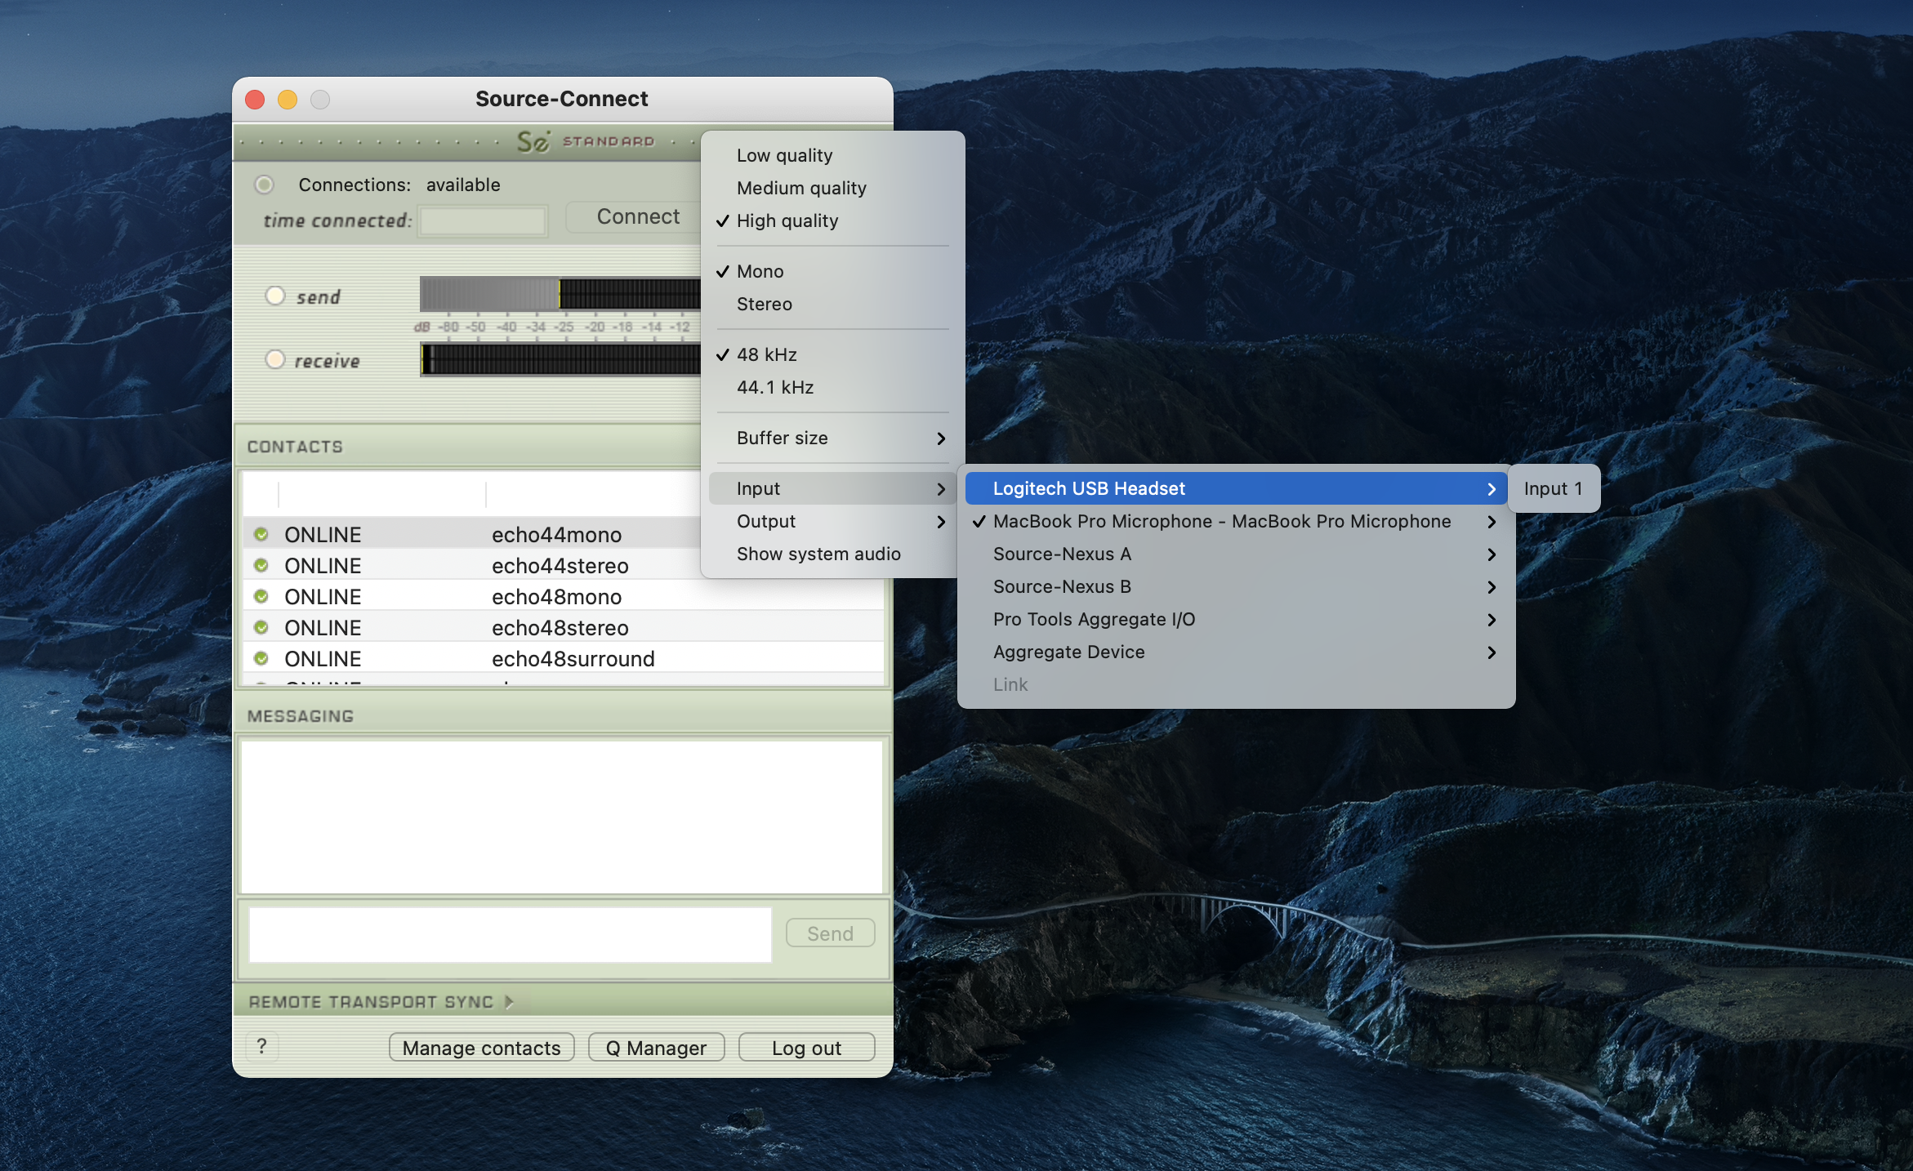Click the connection status indicator light

tap(264, 185)
